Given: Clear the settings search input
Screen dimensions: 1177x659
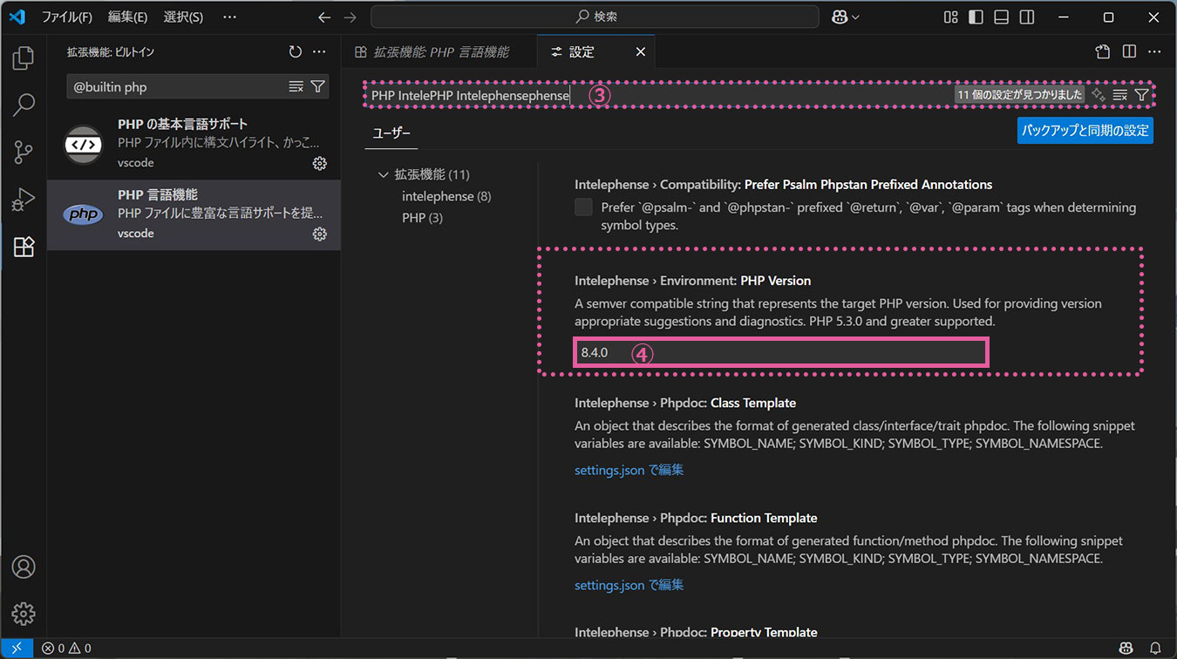Looking at the screenshot, I should [x=1120, y=94].
